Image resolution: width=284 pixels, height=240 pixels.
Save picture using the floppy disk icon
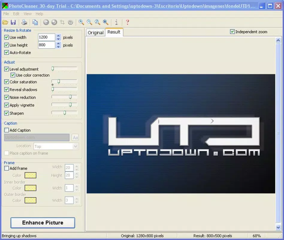point(13,22)
